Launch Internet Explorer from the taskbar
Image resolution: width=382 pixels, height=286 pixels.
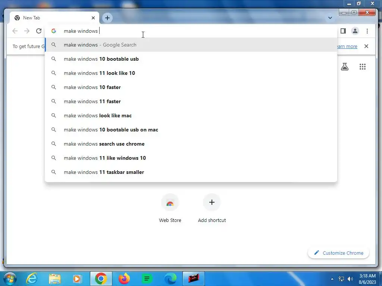pyautogui.click(x=32, y=279)
